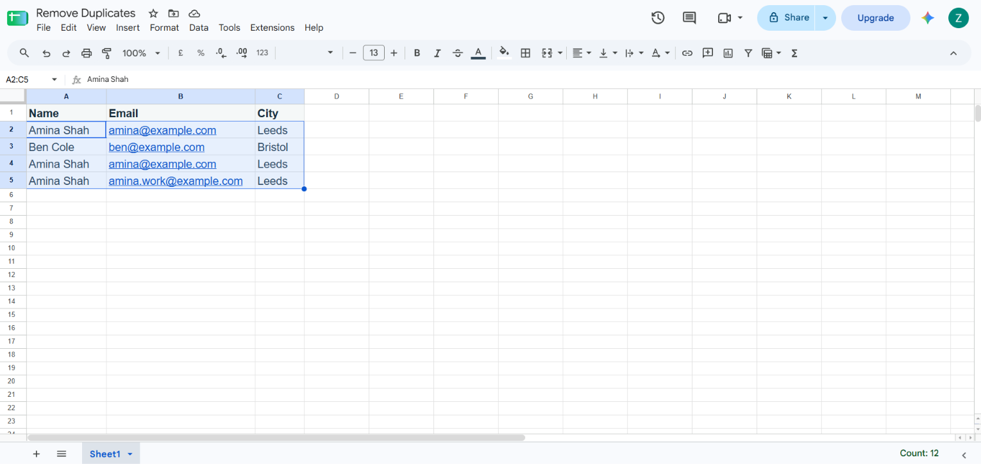The width and height of the screenshot is (981, 464).
Task: Click the cloud document status icon
Action: [194, 13]
